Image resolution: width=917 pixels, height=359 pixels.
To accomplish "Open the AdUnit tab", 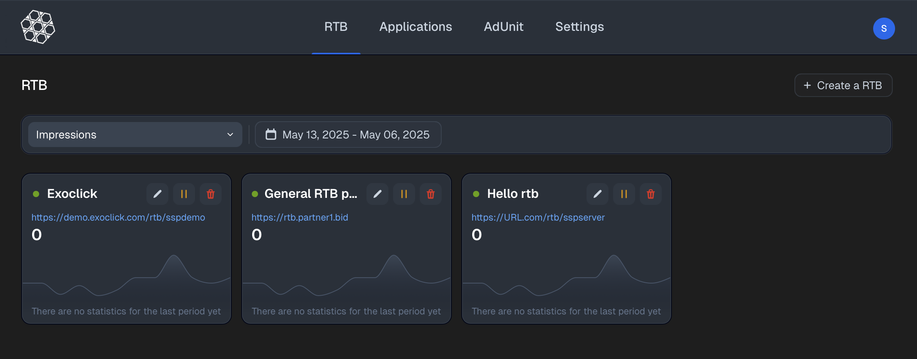I will (504, 27).
